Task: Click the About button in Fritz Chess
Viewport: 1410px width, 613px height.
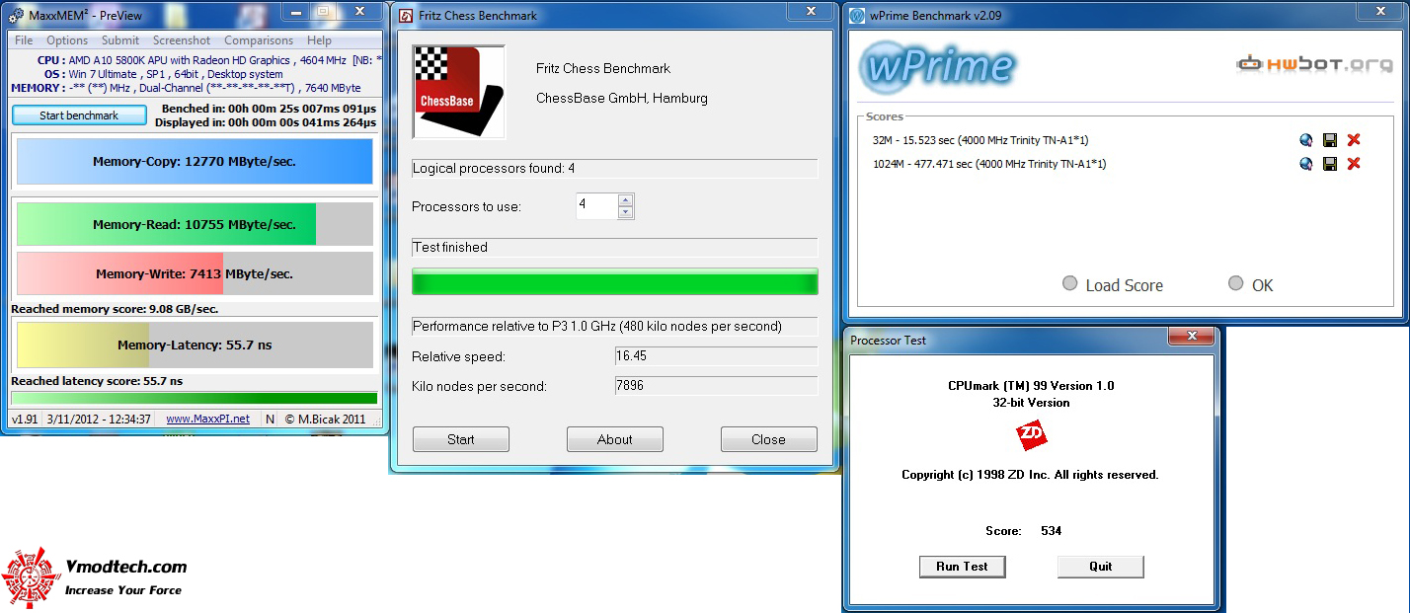Action: pos(615,439)
